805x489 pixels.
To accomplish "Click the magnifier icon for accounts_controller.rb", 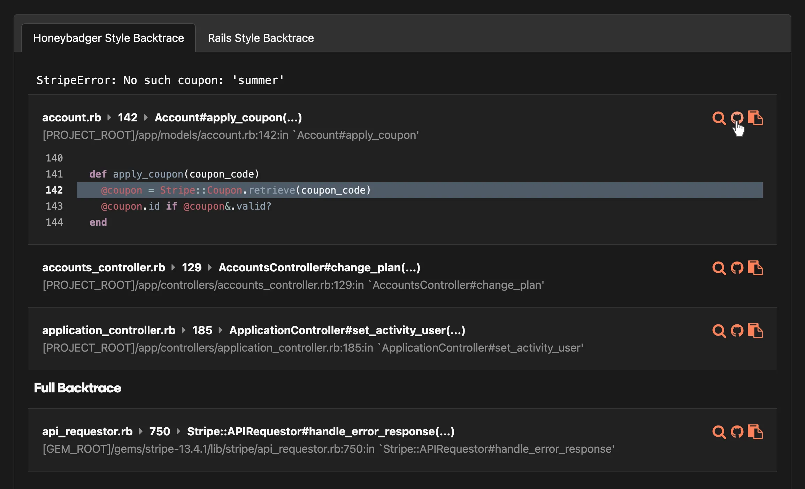I will (x=718, y=268).
